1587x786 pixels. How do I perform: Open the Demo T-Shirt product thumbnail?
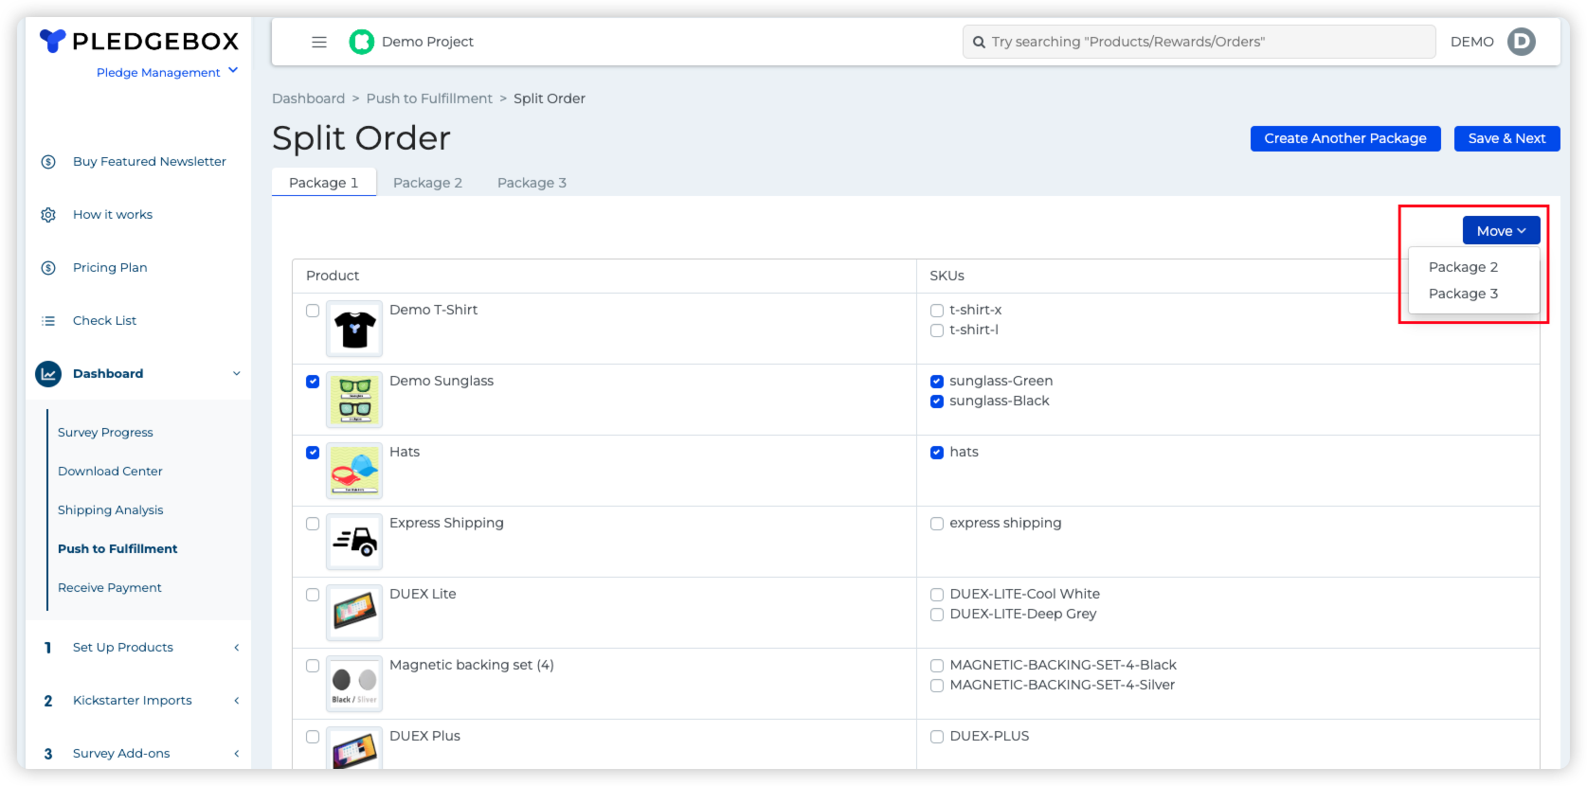click(x=354, y=329)
